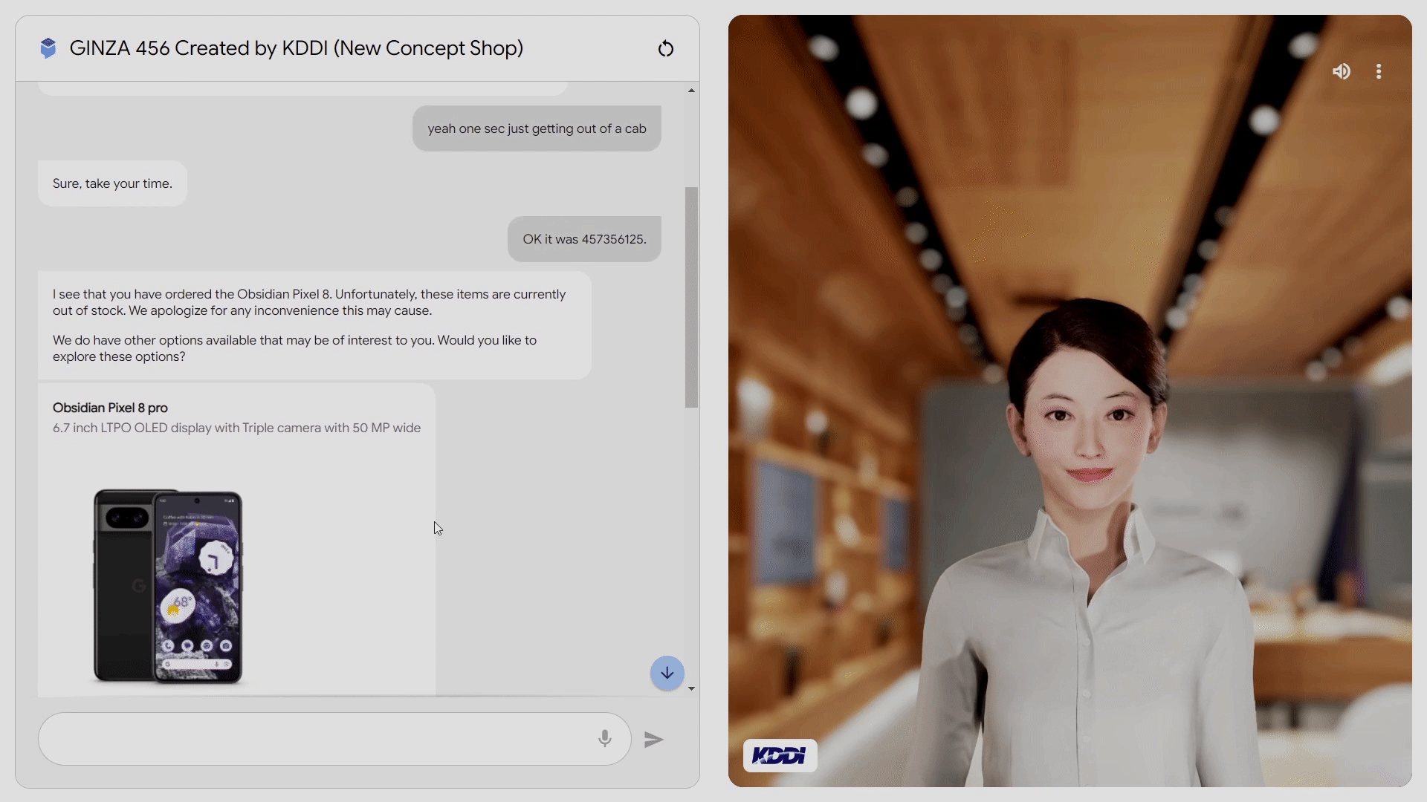Click the chat scrollbar up arrow

point(692,91)
